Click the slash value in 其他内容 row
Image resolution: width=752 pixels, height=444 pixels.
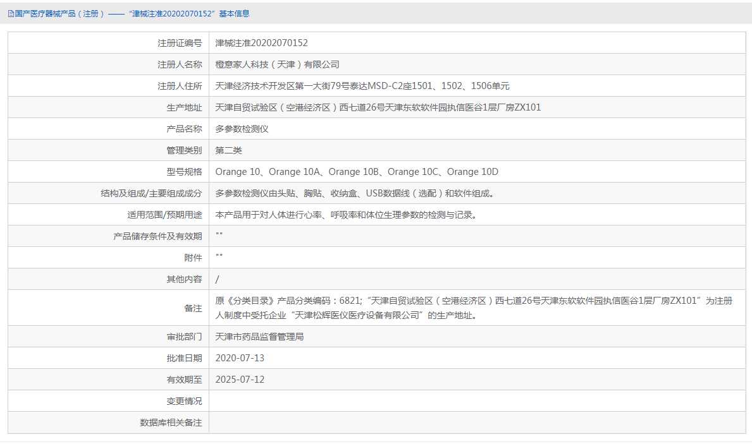pos(218,279)
